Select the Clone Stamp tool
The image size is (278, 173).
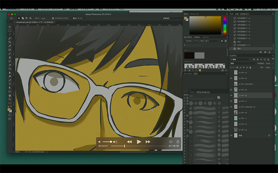tap(10, 57)
